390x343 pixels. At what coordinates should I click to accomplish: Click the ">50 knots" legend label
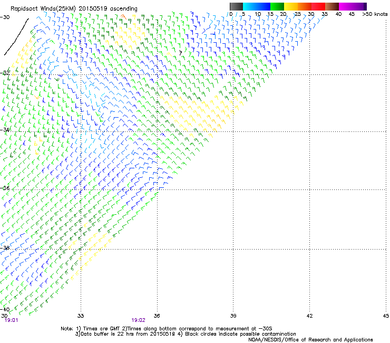[x=375, y=14]
